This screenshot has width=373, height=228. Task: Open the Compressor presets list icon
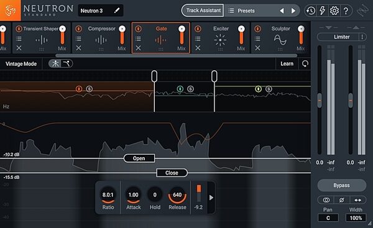(78, 39)
